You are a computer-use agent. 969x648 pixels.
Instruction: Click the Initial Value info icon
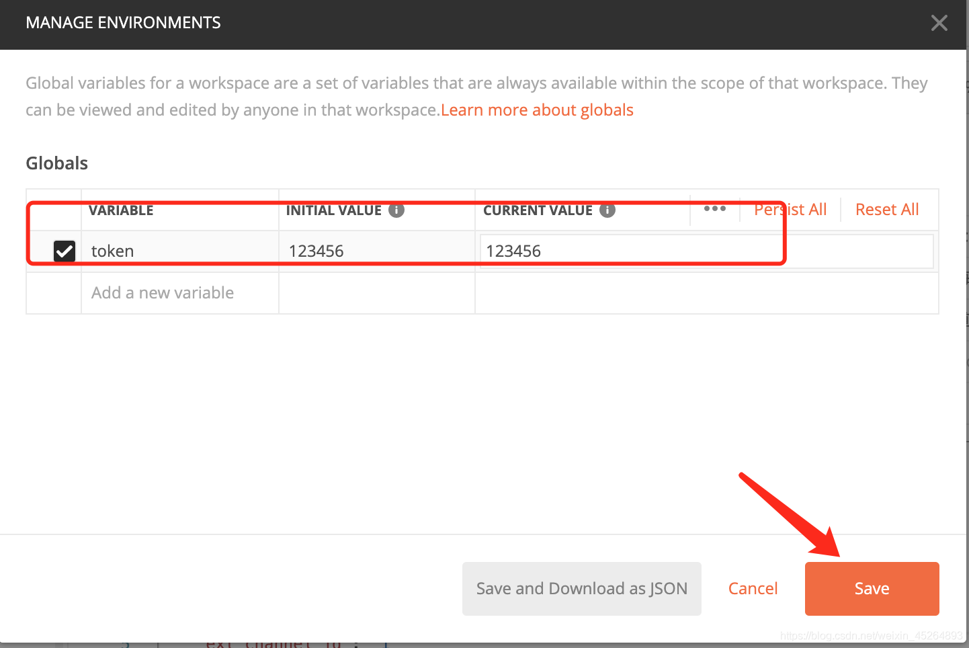tap(396, 210)
